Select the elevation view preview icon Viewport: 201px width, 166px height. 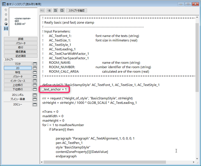(x=6, y=19)
